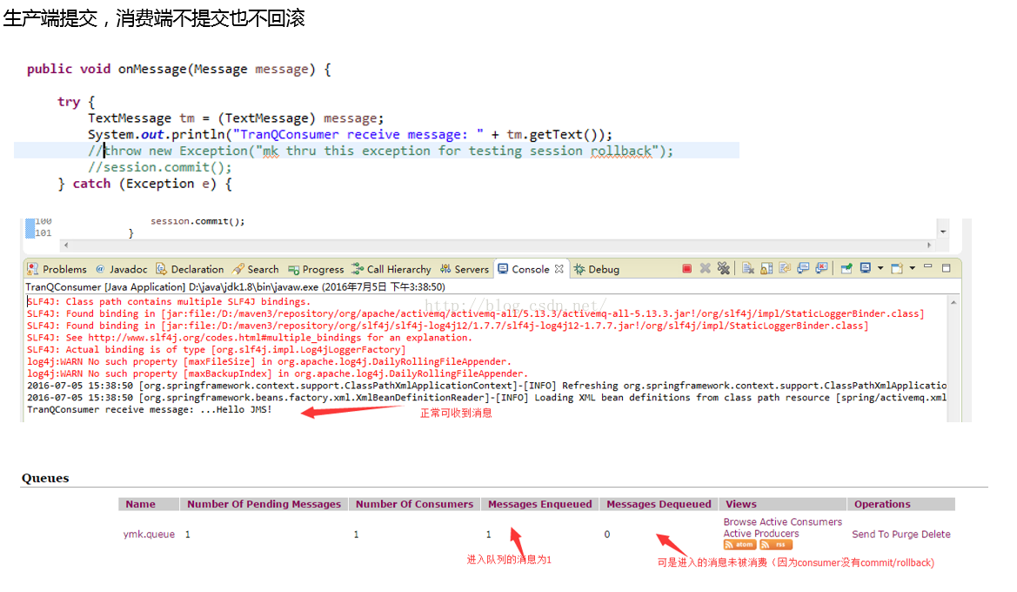
Task: Click the Messages Enqueued header
Action: pos(539,504)
